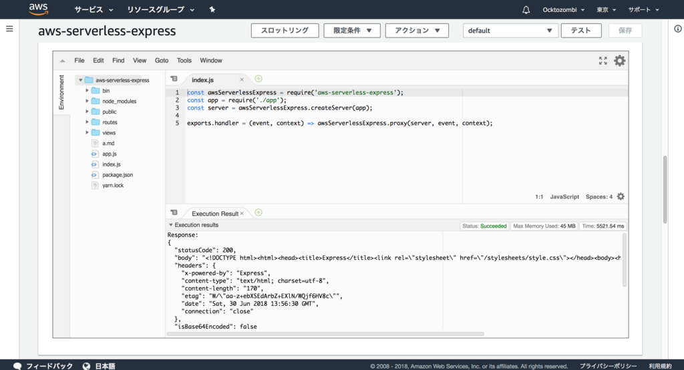Open the Edit menu
The height and width of the screenshot is (370, 684).
98,61
